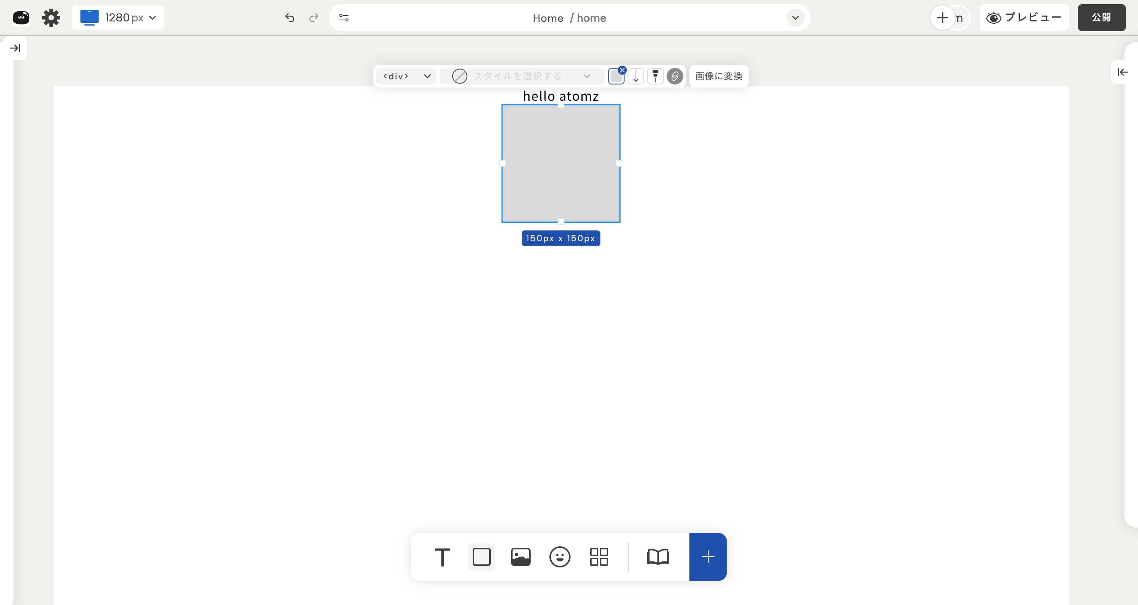This screenshot has width=1138, height=605.
Task: Toggle the プレビュー preview eye button
Action: pos(1024,18)
